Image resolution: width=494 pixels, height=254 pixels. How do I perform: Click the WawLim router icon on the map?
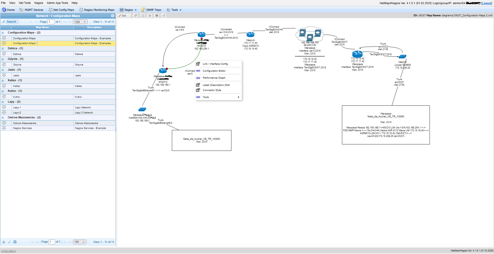(x=250, y=35)
